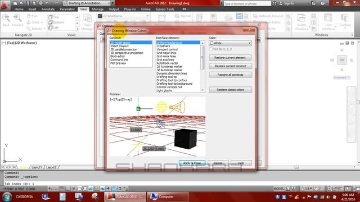Click the keyword search input field
Viewport: 360px width, 202px height.
click(x=247, y=3)
